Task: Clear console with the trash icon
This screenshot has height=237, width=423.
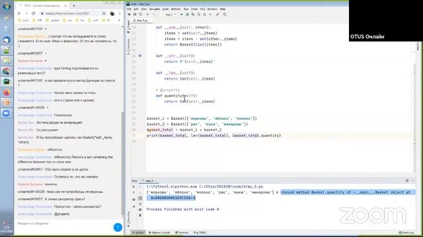Action: [140, 215]
